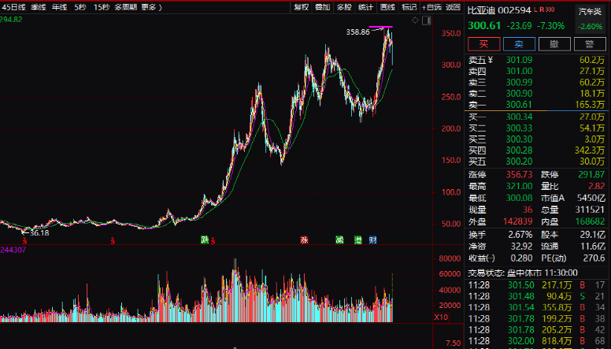
Task: Select the 画线 drawing tool
Action: [x=387, y=7]
